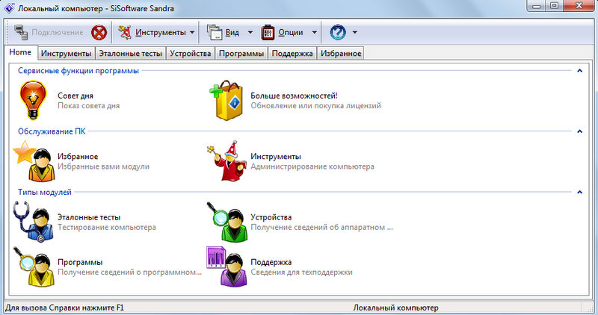Open the Устройства module title
The width and height of the screenshot is (598, 315).
pos(271,217)
